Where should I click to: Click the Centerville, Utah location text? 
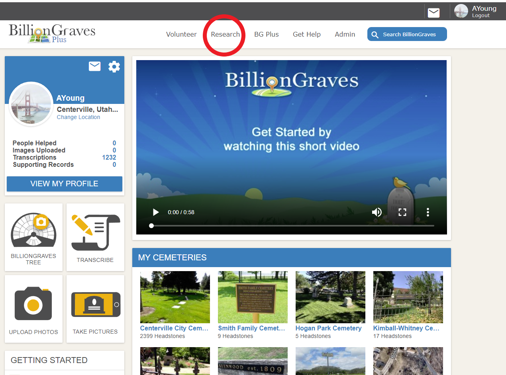click(88, 109)
